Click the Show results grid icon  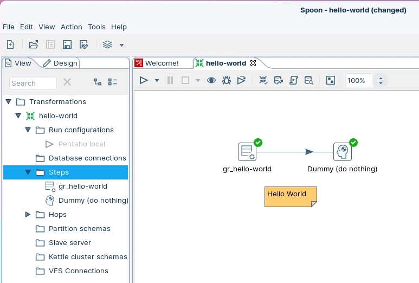331,80
